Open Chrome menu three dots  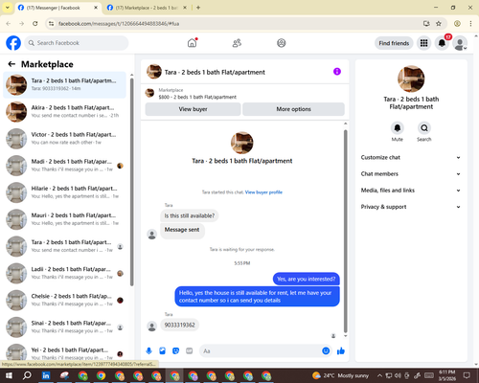tap(470, 23)
